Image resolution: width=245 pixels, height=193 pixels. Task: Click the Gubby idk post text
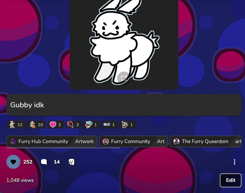point(27,105)
